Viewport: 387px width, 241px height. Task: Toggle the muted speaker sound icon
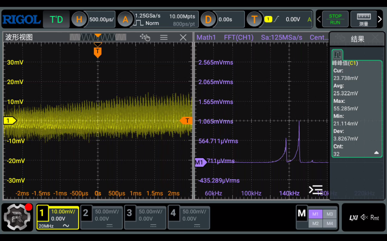pos(364,217)
